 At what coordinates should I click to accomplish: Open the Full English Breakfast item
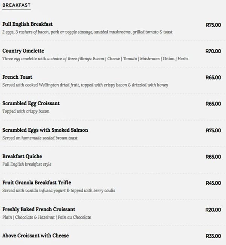(27, 24)
